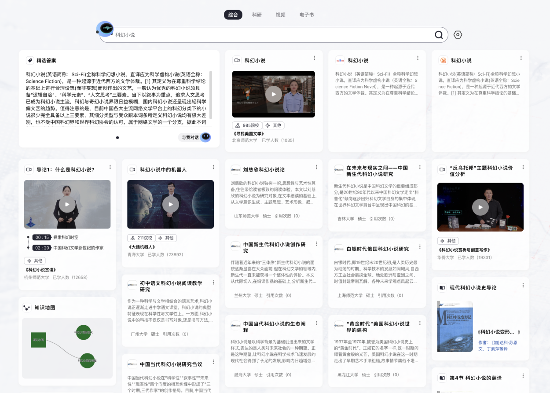Jump to 00:15 探索科幻时空 timestamp
Image resolution: width=550 pixels, height=393 pixels.
point(43,237)
